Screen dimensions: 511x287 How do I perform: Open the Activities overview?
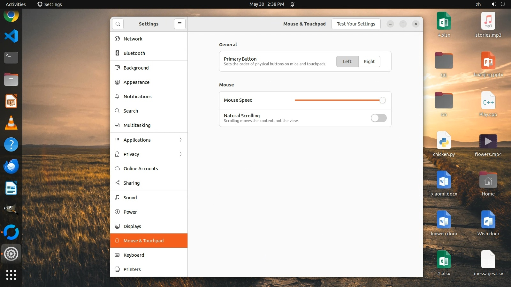pyautogui.click(x=16, y=4)
